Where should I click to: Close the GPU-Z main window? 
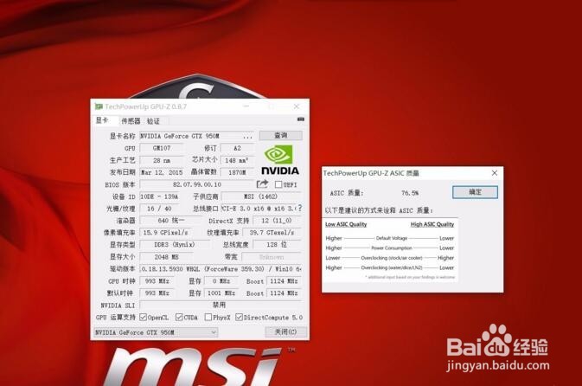297,106
